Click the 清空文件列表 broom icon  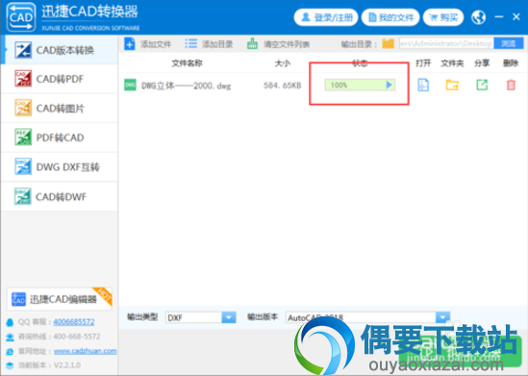pos(252,44)
